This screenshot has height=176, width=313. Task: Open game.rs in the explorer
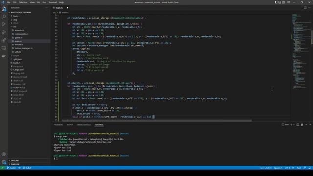tap(18, 38)
